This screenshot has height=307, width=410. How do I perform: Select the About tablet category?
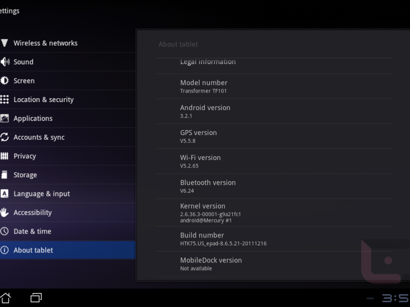(x=33, y=250)
